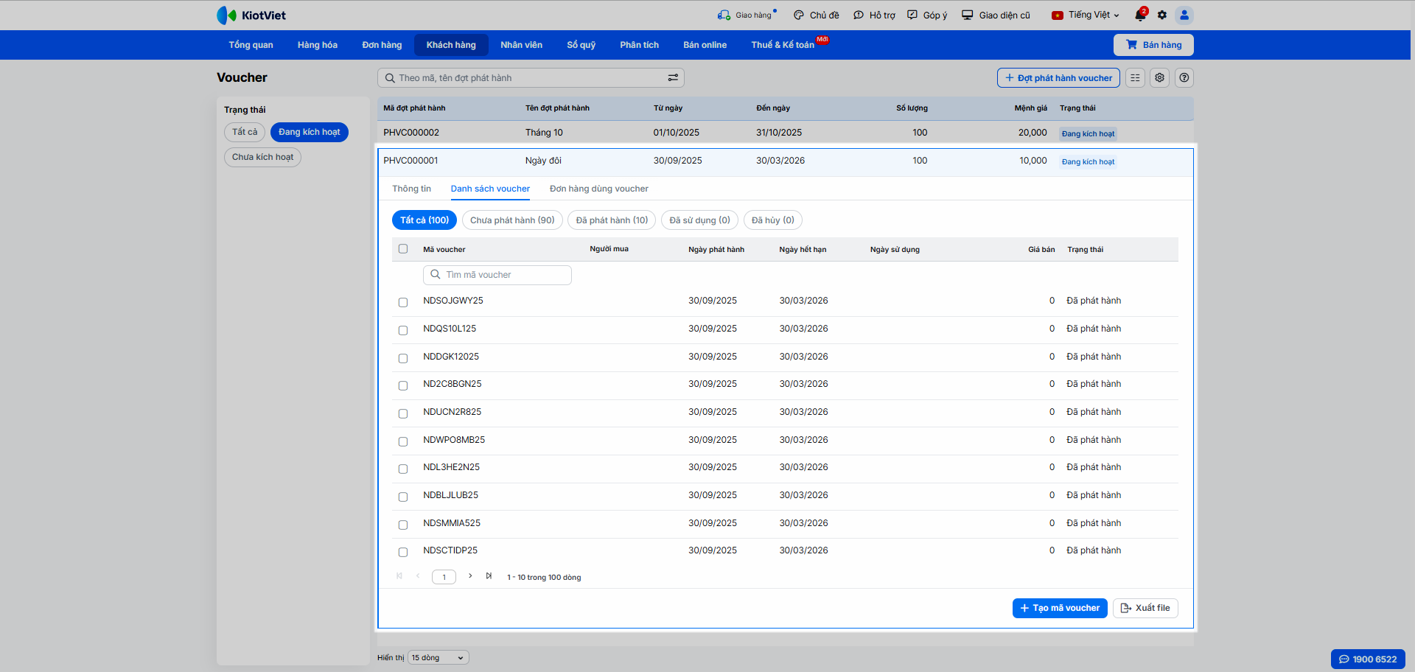Jump to last page of vouchers
Image resolution: width=1415 pixels, height=672 pixels.
click(x=489, y=576)
